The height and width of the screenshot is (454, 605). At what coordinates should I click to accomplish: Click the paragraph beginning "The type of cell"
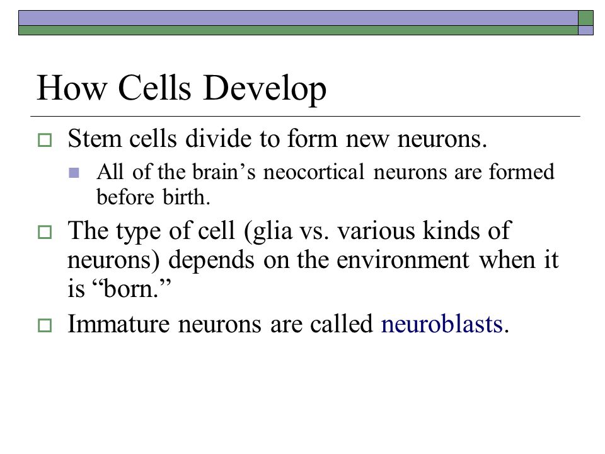click(313, 259)
